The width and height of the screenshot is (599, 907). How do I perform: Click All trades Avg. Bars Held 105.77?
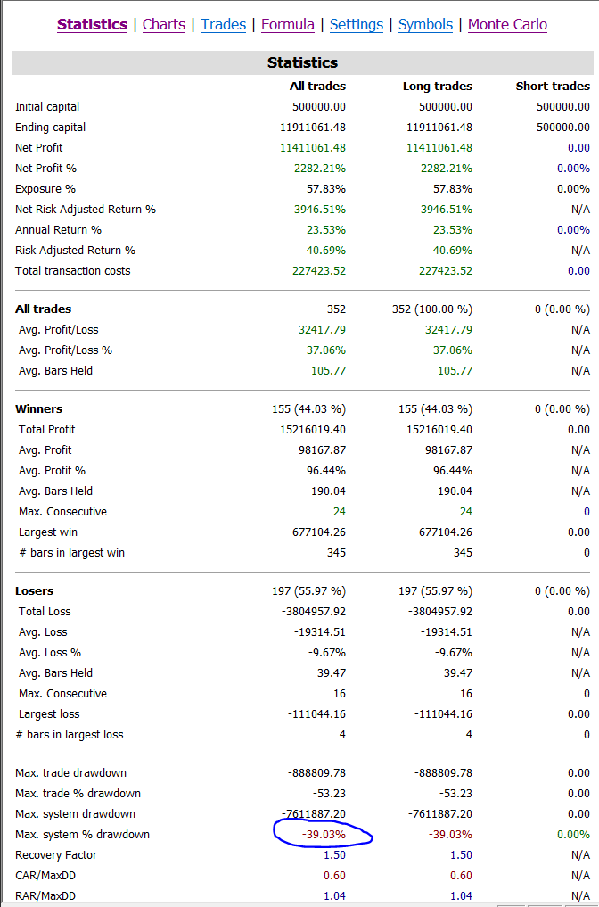(328, 371)
